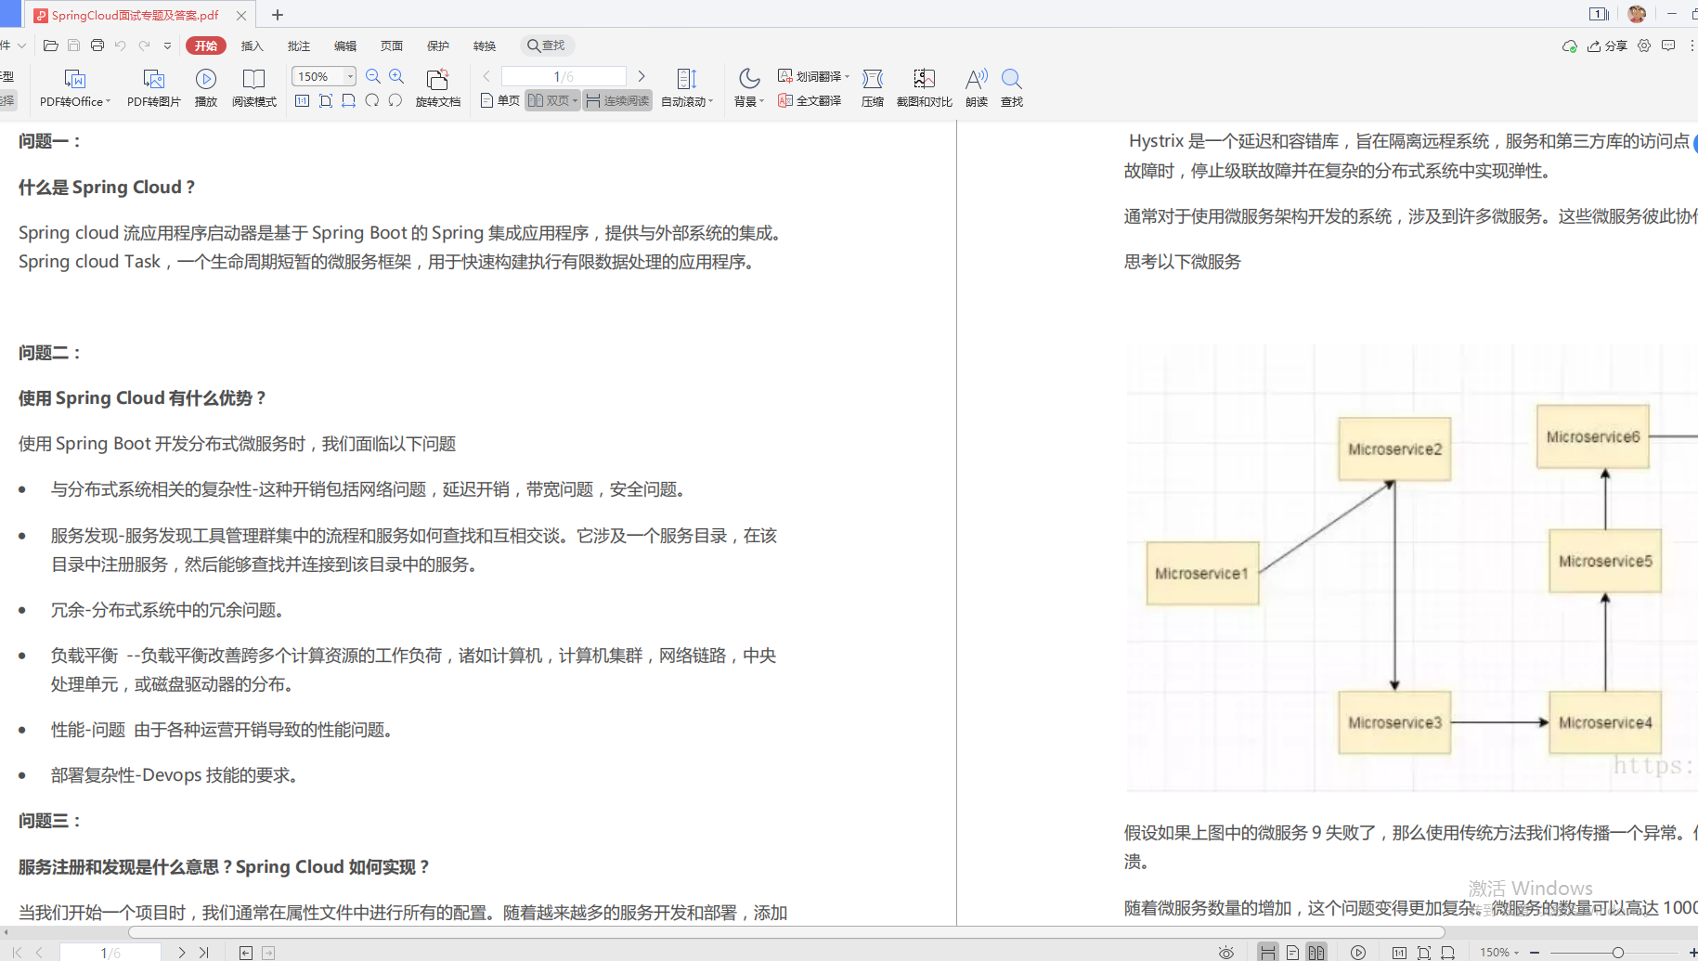Viewport: 1698px width, 961px height.
Task: Open the 保护 ribbon tab
Action: 438,45
